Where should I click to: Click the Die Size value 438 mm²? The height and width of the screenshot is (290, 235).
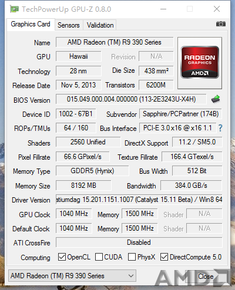[x=156, y=71]
